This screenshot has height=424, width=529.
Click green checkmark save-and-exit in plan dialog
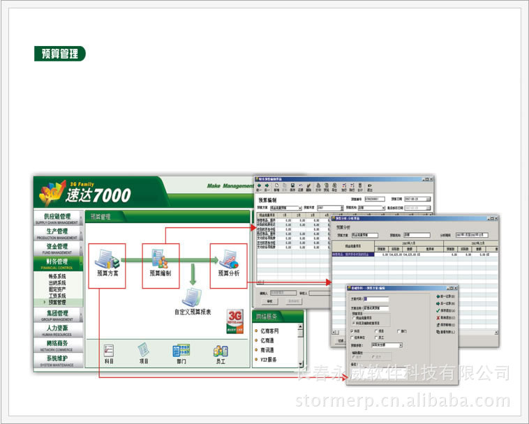tap(446, 311)
